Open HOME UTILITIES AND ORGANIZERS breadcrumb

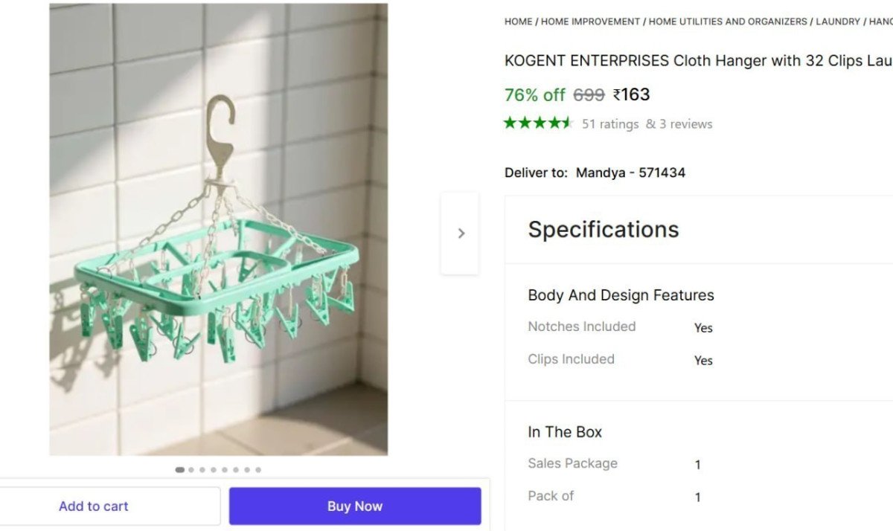coord(728,22)
